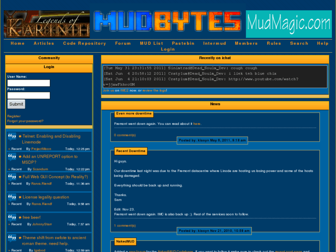Follow the Forgot your password link
The height and width of the screenshot is (252, 336).
(25, 121)
